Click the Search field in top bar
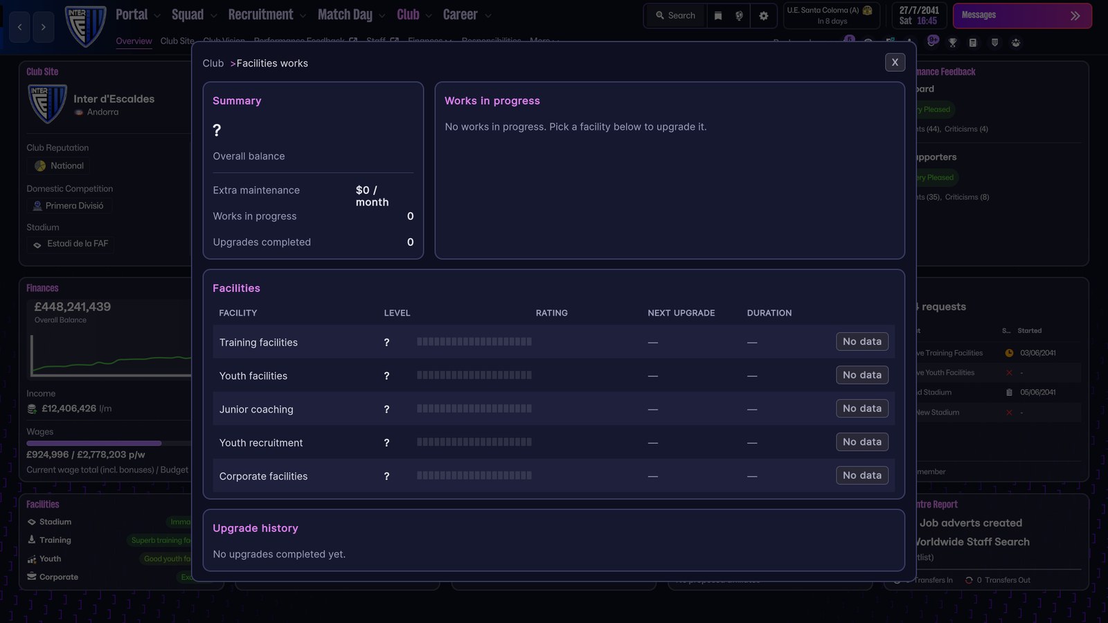The height and width of the screenshot is (623, 1108). tap(675, 15)
